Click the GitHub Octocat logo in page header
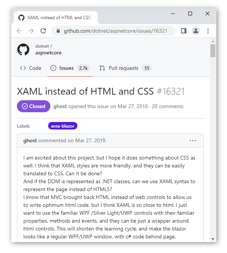Viewport: 227px width, 253px height. (x=23, y=50)
